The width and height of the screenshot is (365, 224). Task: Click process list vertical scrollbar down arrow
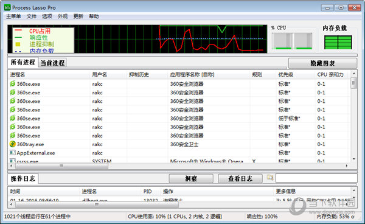[353, 159]
